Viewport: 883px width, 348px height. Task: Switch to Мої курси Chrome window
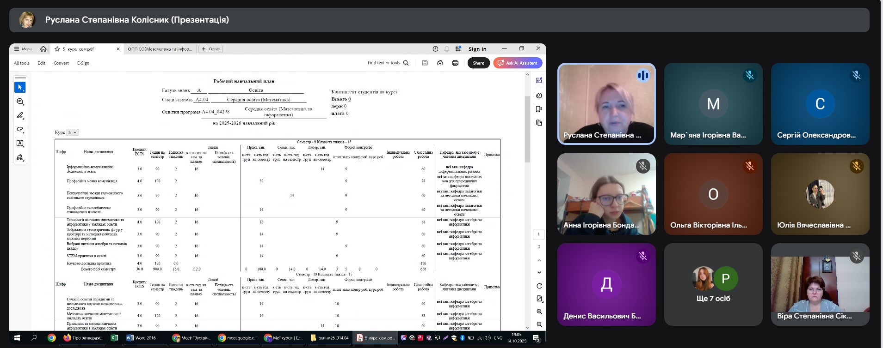tap(284, 338)
